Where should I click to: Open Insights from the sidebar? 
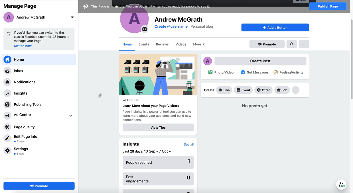tap(20, 93)
